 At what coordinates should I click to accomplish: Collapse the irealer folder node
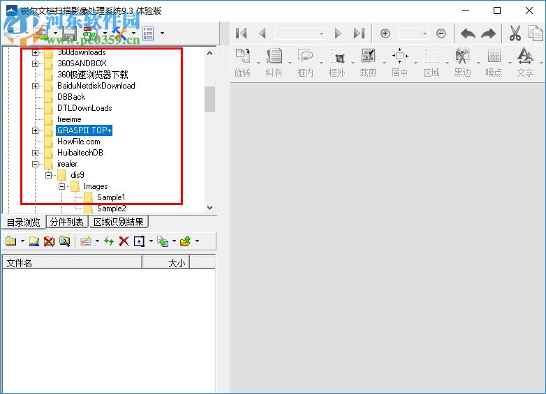[x=35, y=164]
